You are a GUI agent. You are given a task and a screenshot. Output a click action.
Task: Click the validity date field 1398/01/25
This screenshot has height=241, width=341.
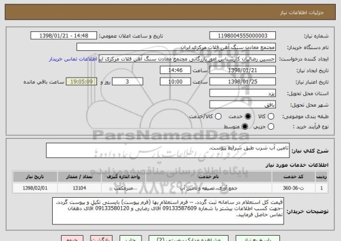(x=243, y=82)
